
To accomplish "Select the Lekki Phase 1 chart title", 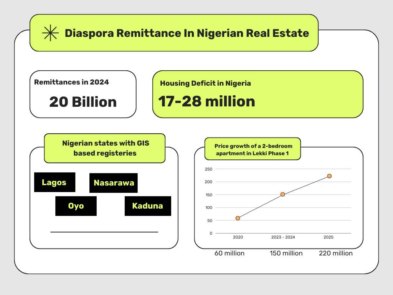I will pos(253,149).
